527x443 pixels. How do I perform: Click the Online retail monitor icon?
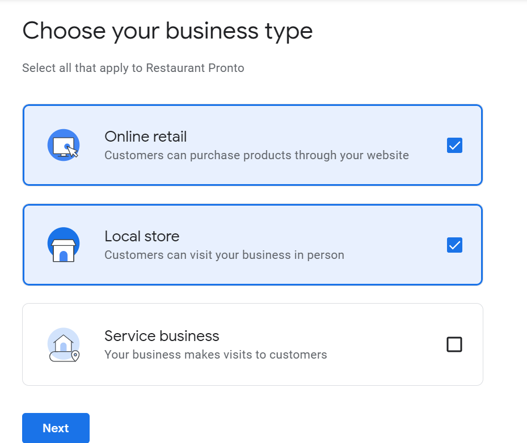(x=63, y=144)
